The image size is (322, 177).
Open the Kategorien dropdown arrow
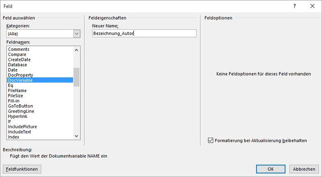pyautogui.click(x=77, y=33)
